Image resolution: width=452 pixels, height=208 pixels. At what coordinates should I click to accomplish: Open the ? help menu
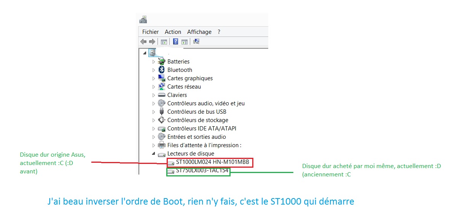click(x=219, y=32)
